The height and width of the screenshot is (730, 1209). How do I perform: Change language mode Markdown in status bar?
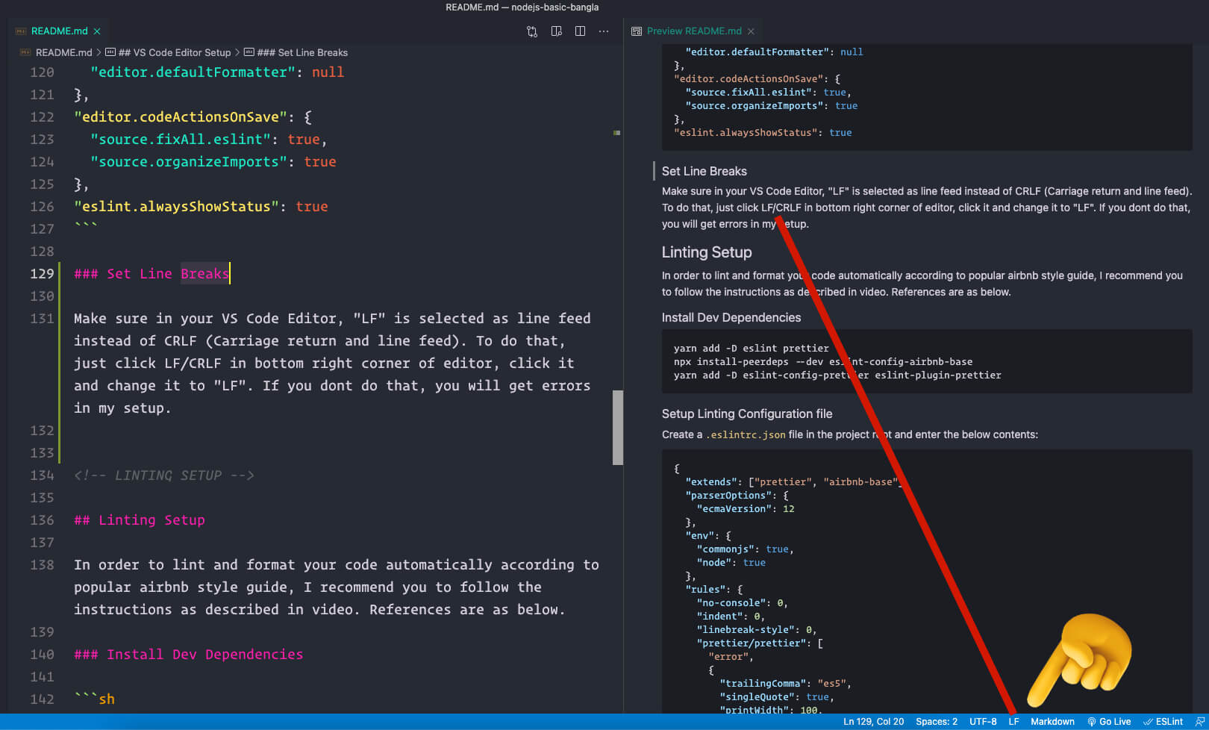(x=1052, y=722)
